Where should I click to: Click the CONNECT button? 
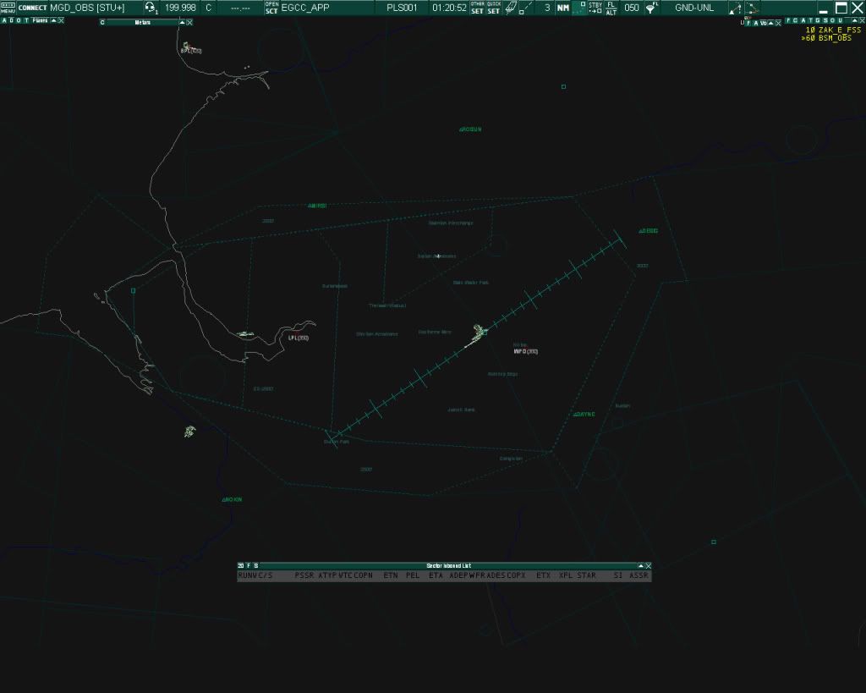point(32,8)
